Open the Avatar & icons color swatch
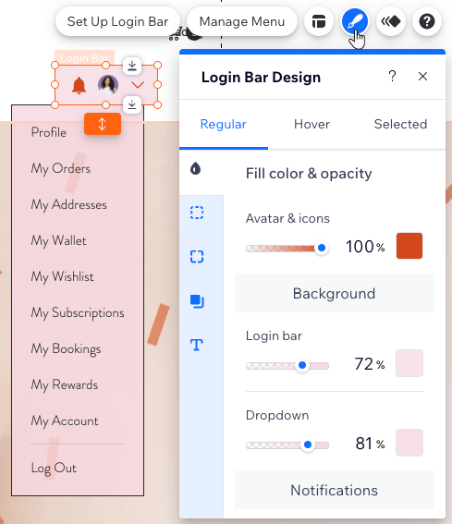The width and height of the screenshot is (452, 524). (x=409, y=246)
